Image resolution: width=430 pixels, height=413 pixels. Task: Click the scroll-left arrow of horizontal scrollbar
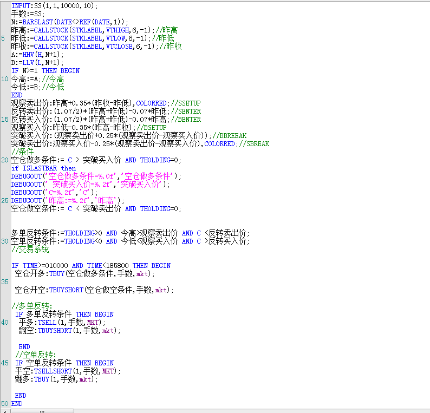coord(5,411)
